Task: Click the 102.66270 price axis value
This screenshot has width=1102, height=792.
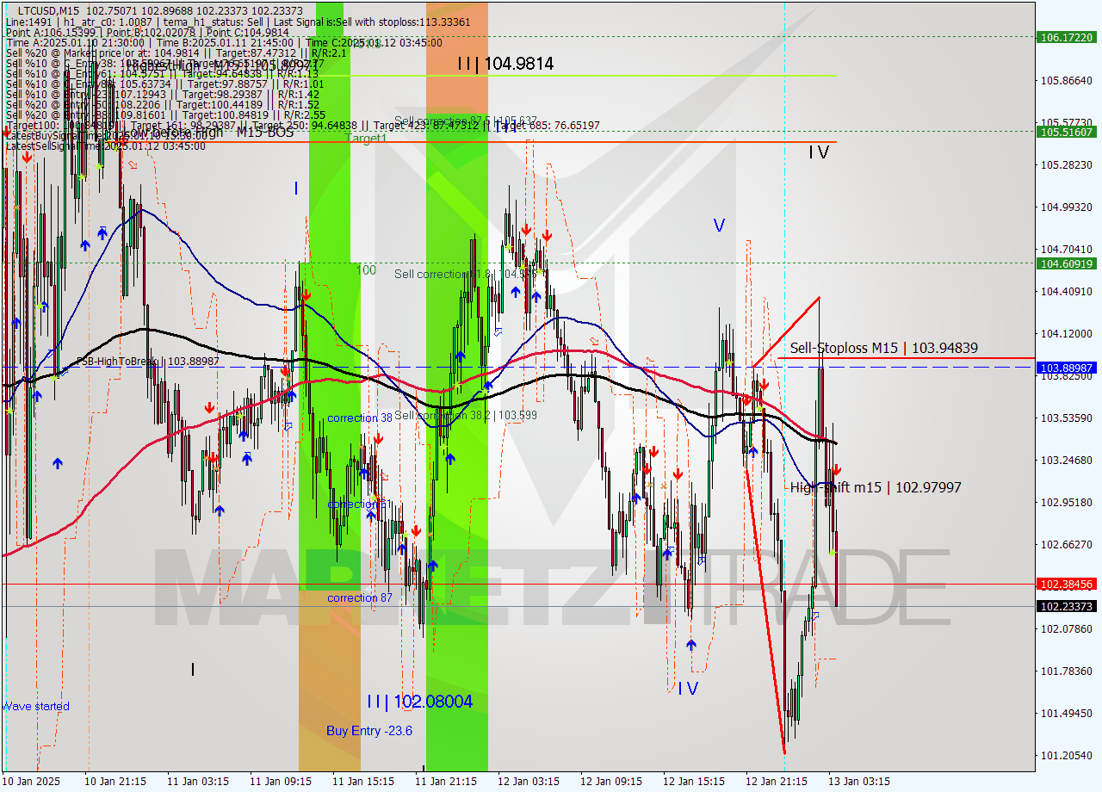Action: click(1067, 544)
